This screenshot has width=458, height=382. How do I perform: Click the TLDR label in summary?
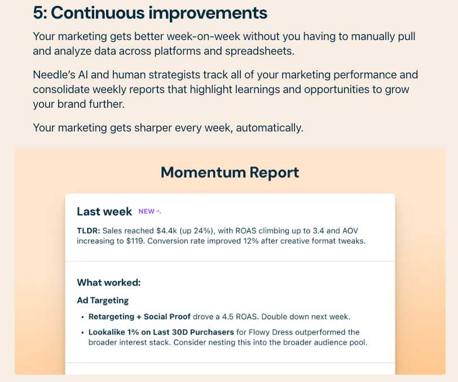pyautogui.click(x=89, y=231)
